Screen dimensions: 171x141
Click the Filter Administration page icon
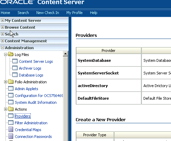[x=11, y=123]
